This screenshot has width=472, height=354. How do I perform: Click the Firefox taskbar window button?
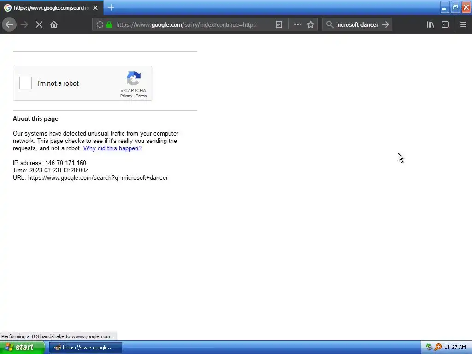tap(86, 348)
